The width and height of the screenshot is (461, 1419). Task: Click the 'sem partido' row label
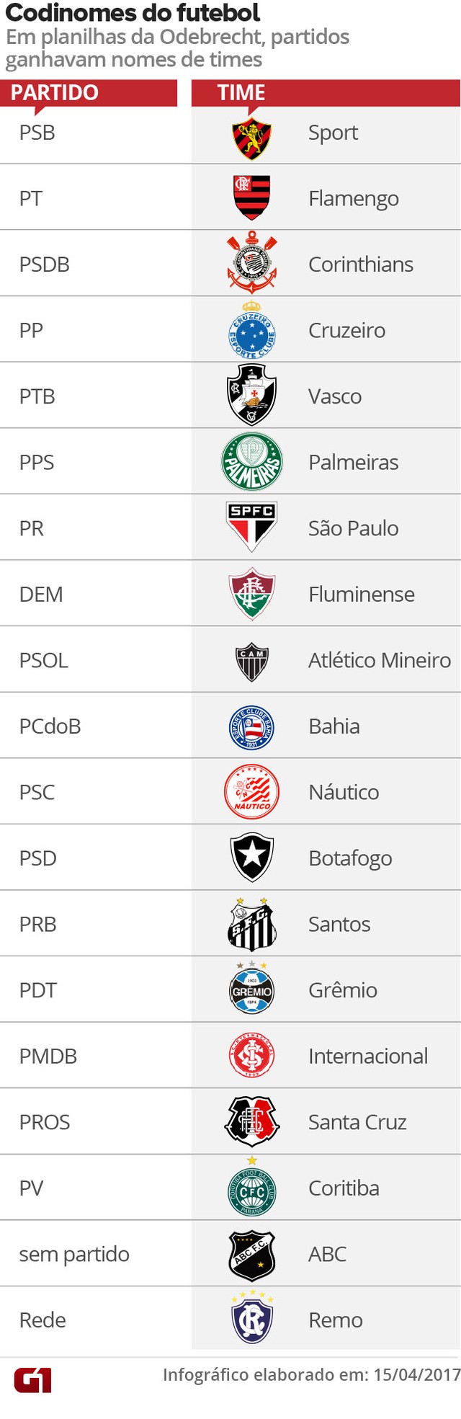(74, 1254)
